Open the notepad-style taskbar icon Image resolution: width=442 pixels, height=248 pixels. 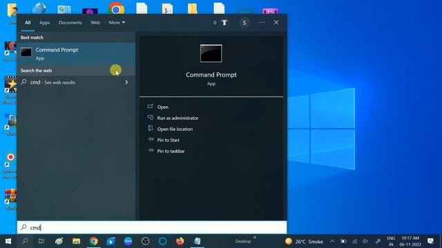197,241
